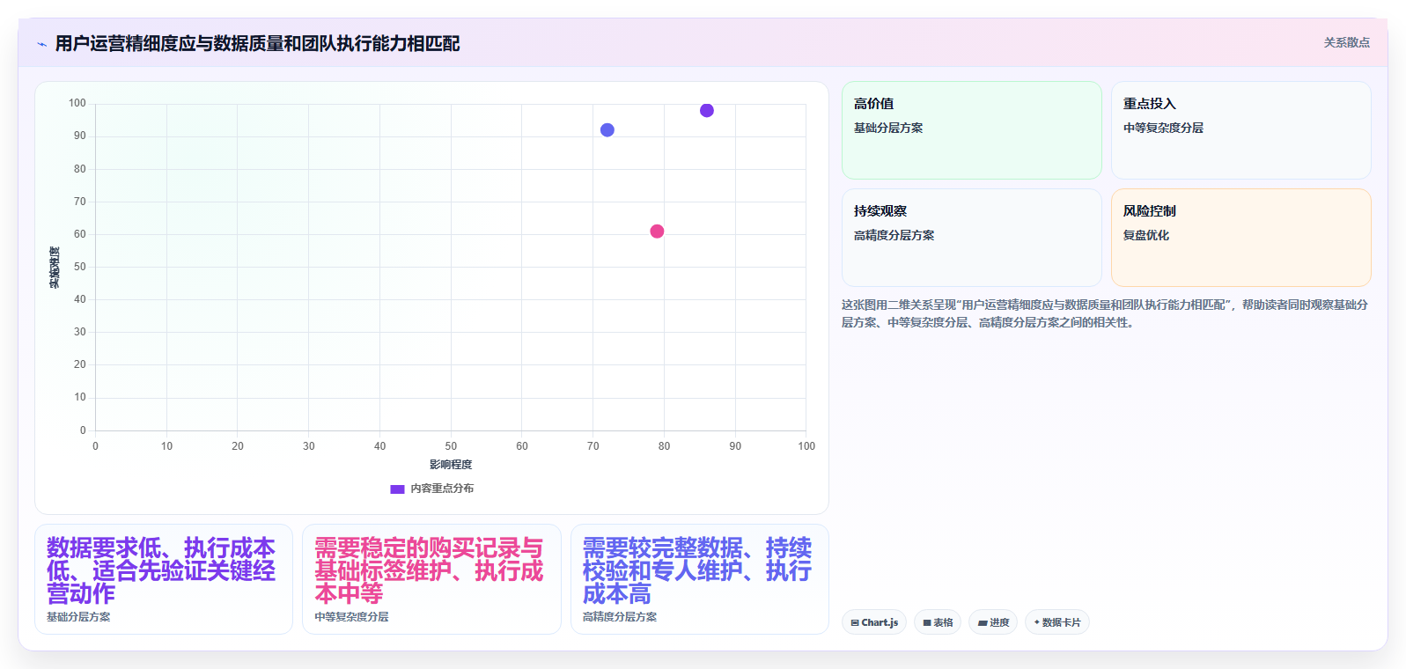Click the header icon beside the chart title
The width and height of the screenshot is (1406, 669).
pos(41,44)
